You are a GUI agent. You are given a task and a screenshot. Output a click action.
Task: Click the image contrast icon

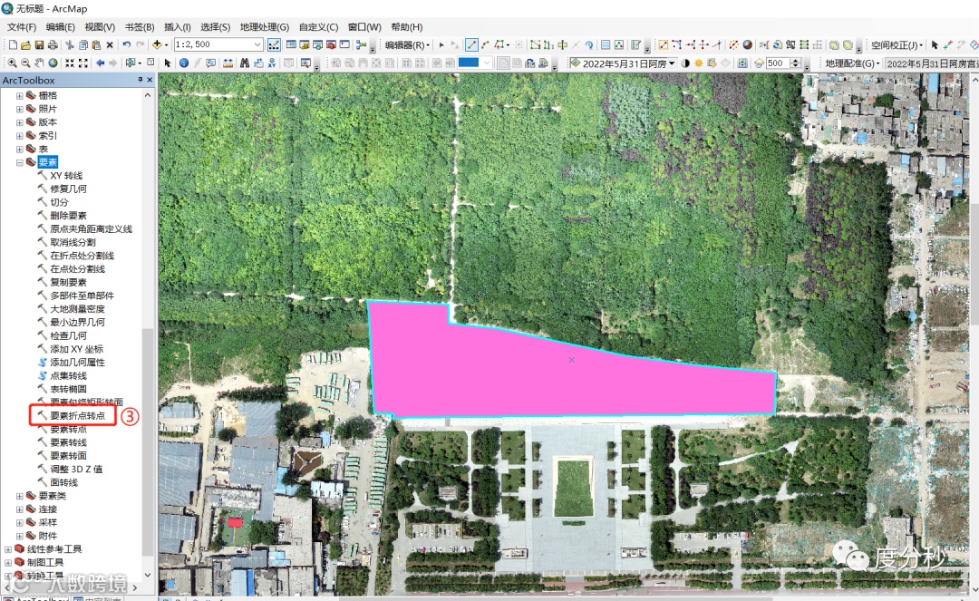[x=685, y=63]
